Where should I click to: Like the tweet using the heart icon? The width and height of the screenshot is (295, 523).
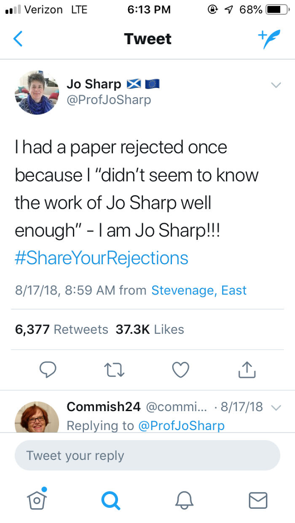(x=180, y=370)
